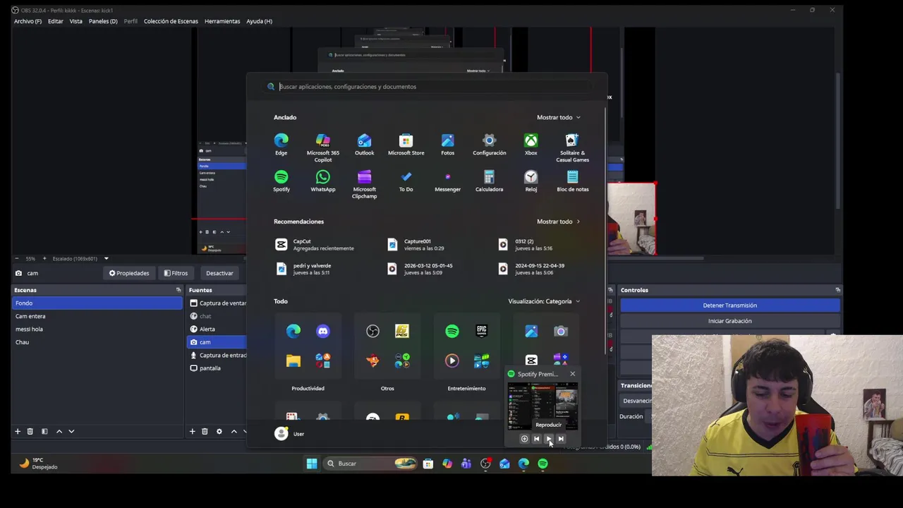Skip to next track in Spotify preview

(561, 439)
